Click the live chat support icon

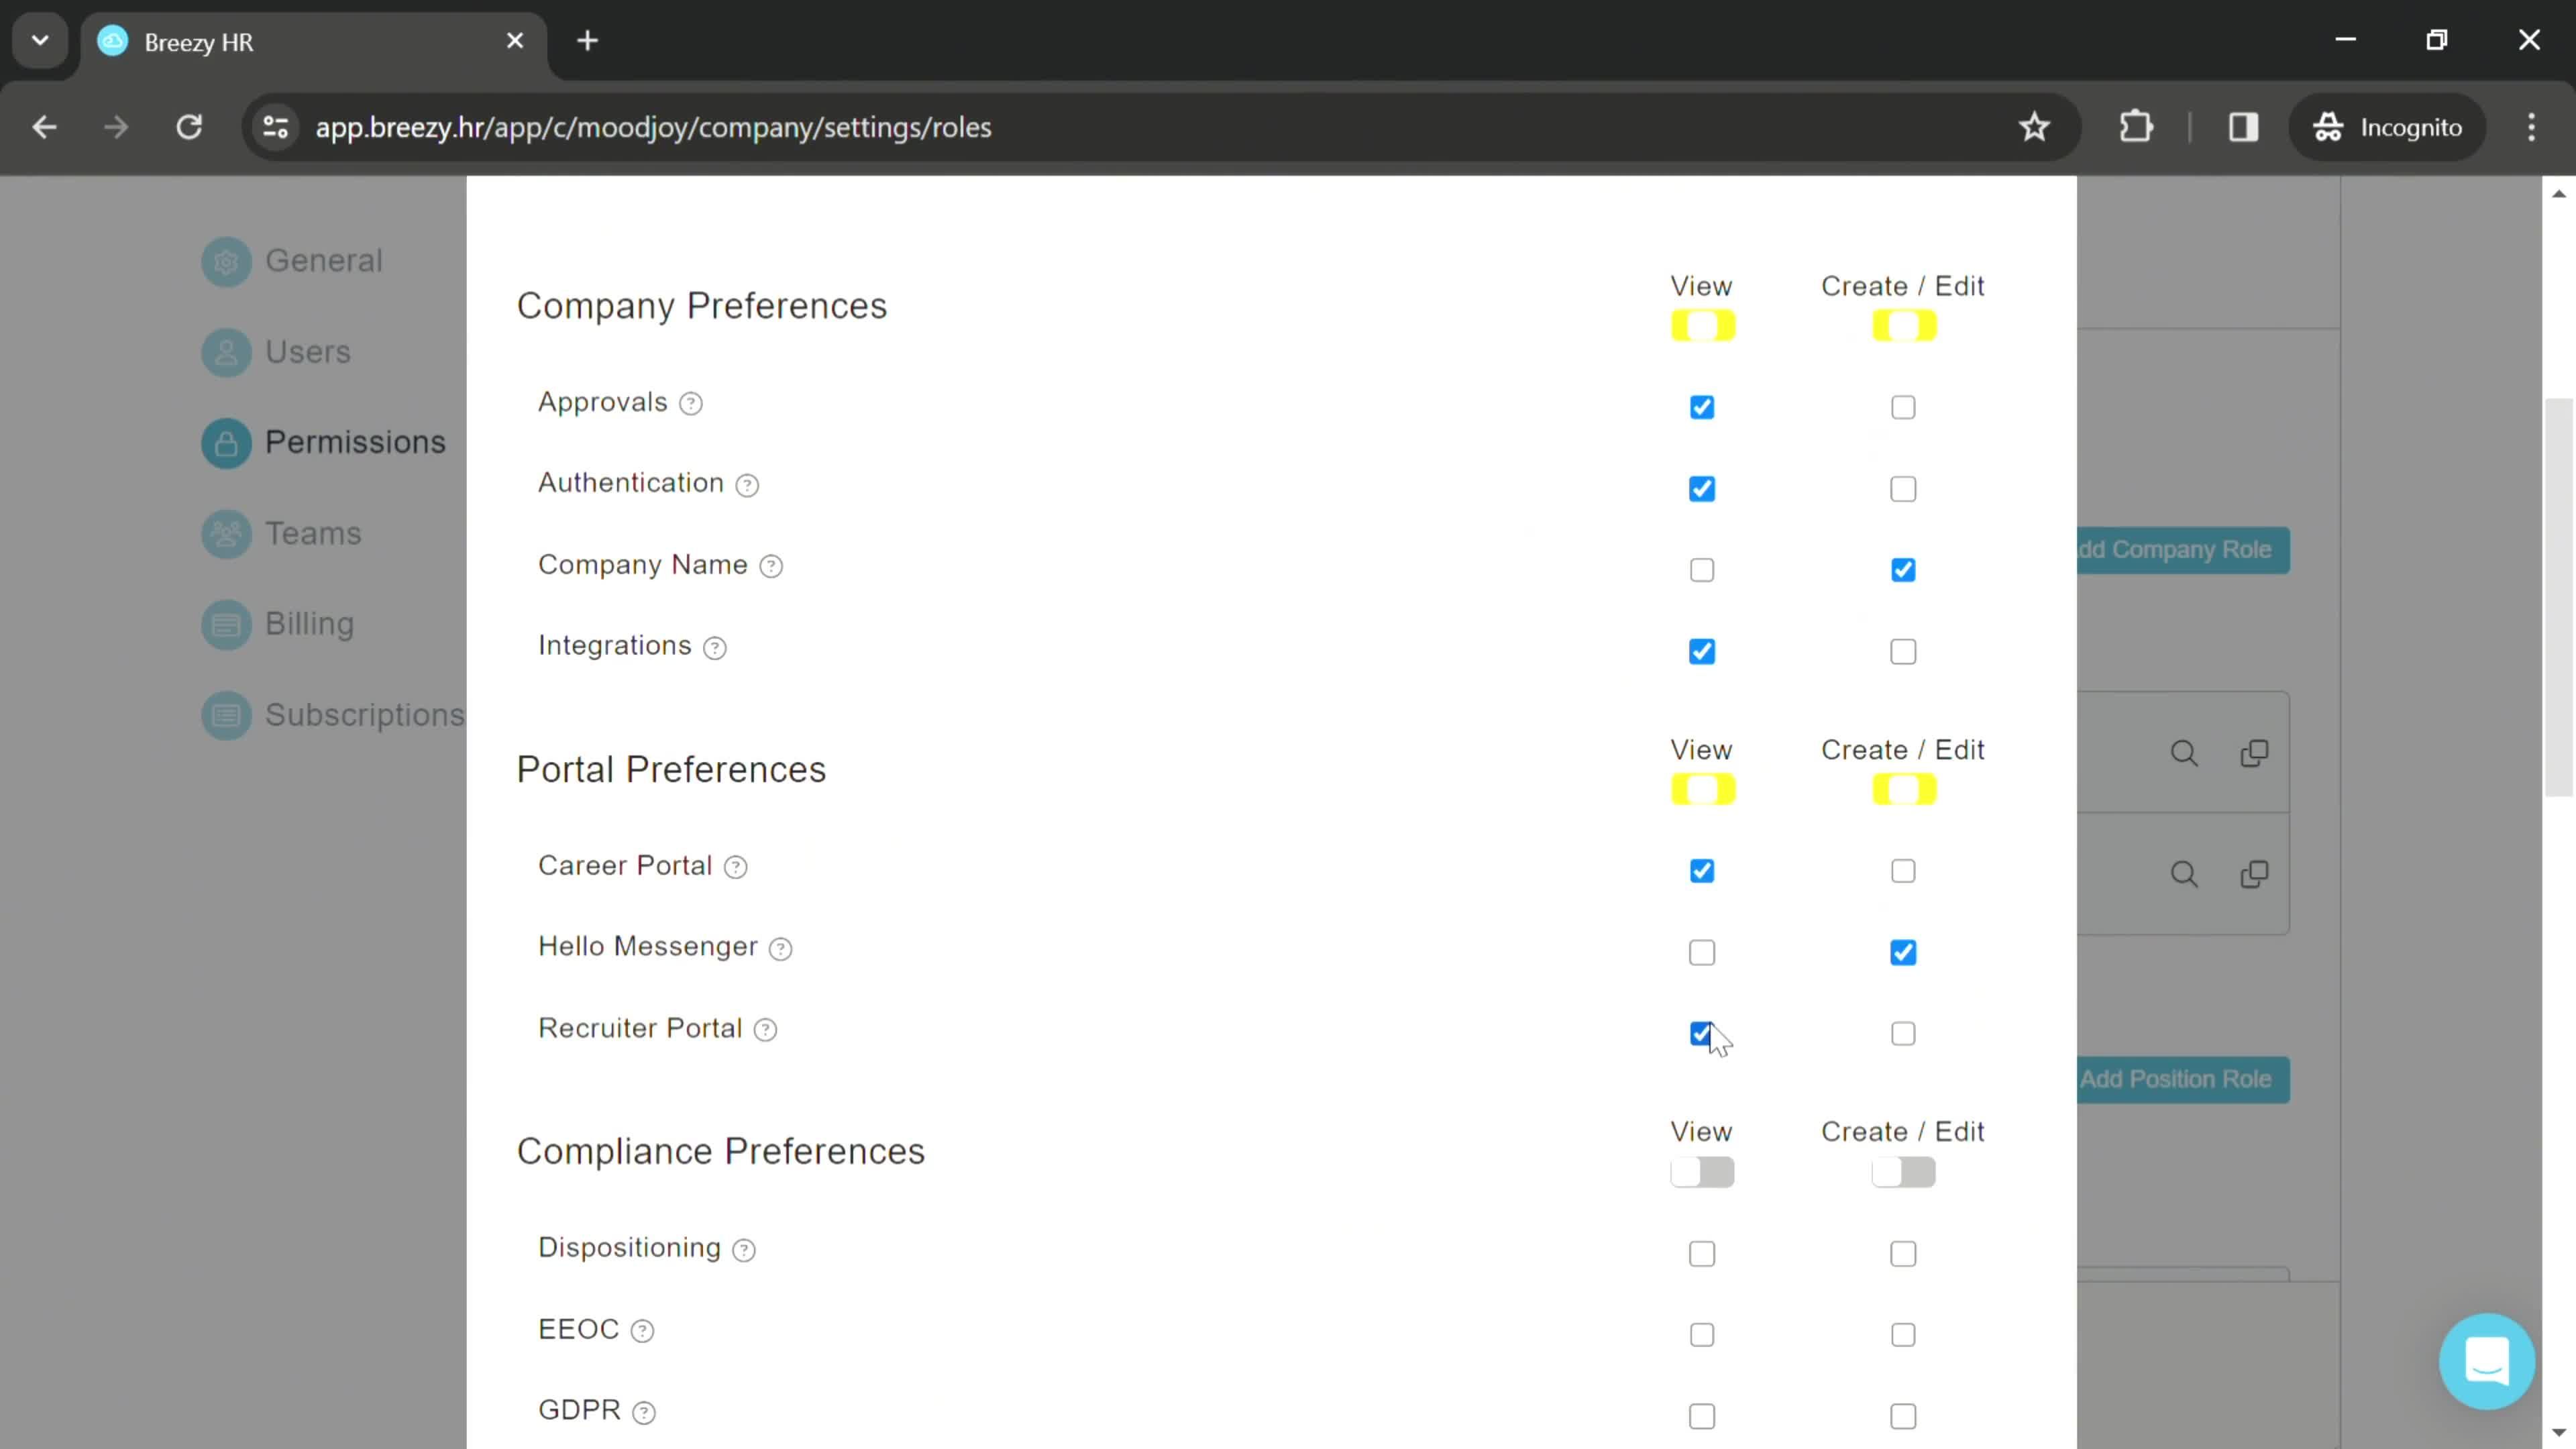2487,1360
